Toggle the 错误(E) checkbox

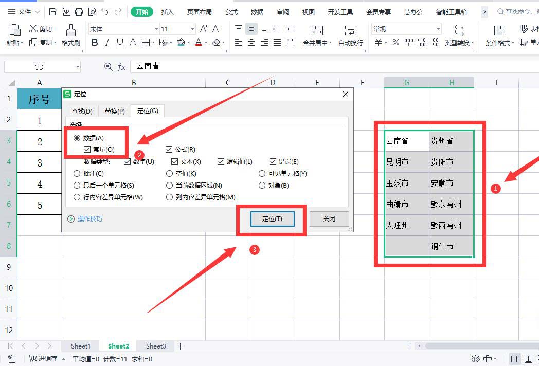tap(273, 161)
